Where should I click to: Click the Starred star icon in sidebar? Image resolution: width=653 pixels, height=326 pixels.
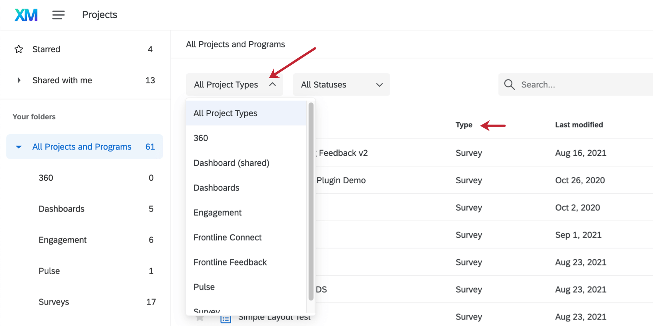tap(19, 49)
